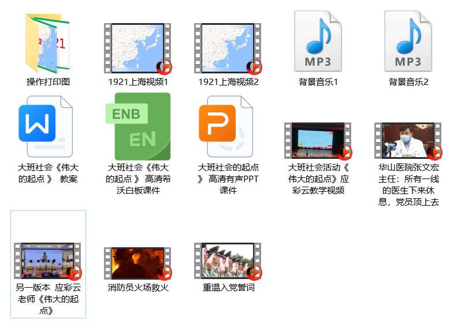461x327 pixels.
Task: Click the label ending in 应彩云教学视频
Action: pyautogui.click(x=318, y=179)
